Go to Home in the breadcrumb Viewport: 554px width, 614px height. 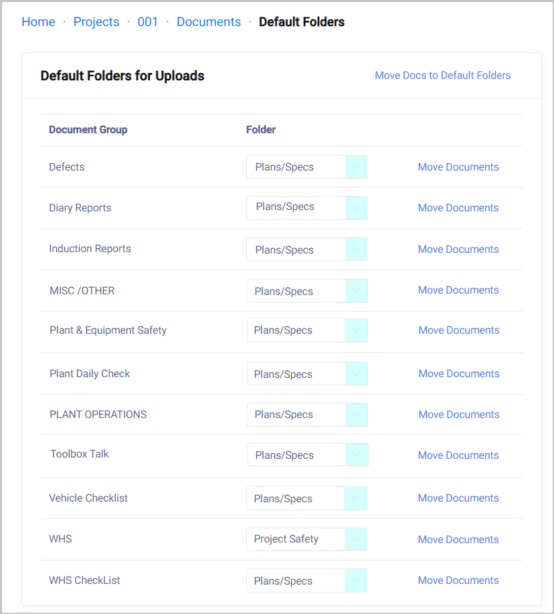[x=38, y=22]
